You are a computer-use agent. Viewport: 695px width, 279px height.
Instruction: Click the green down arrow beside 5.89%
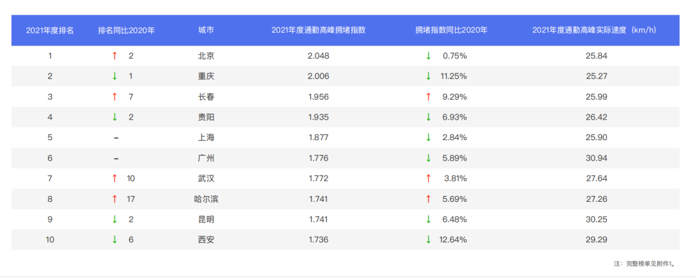pyautogui.click(x=428, y=158)
